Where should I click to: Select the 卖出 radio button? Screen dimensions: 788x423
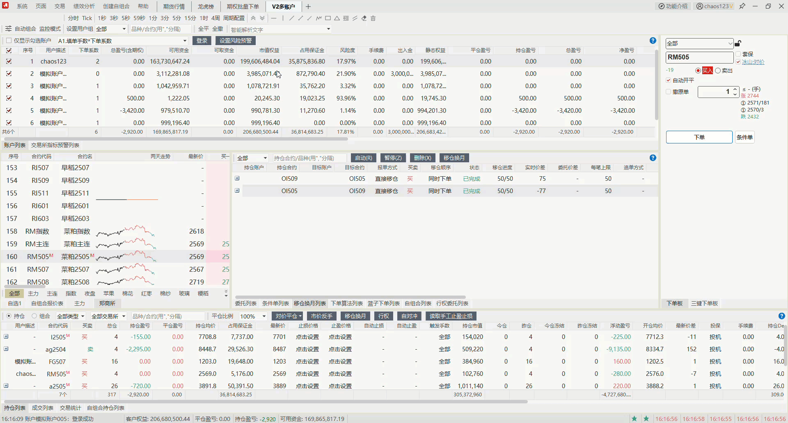[718, 70]
